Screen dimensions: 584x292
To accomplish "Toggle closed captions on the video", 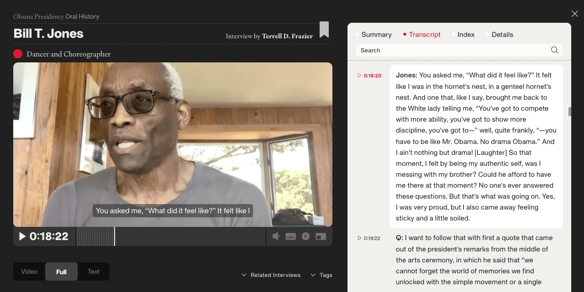I will 290,236.
